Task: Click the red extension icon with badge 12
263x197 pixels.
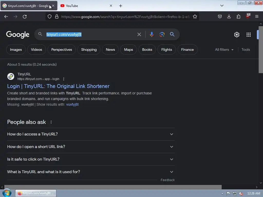Action: click(x=248, y=16)
